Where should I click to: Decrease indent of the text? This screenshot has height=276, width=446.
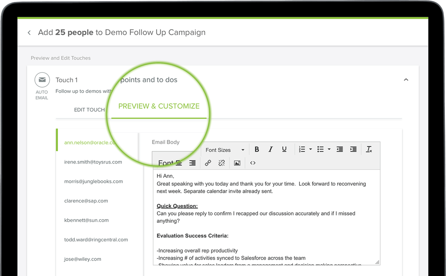340,149
